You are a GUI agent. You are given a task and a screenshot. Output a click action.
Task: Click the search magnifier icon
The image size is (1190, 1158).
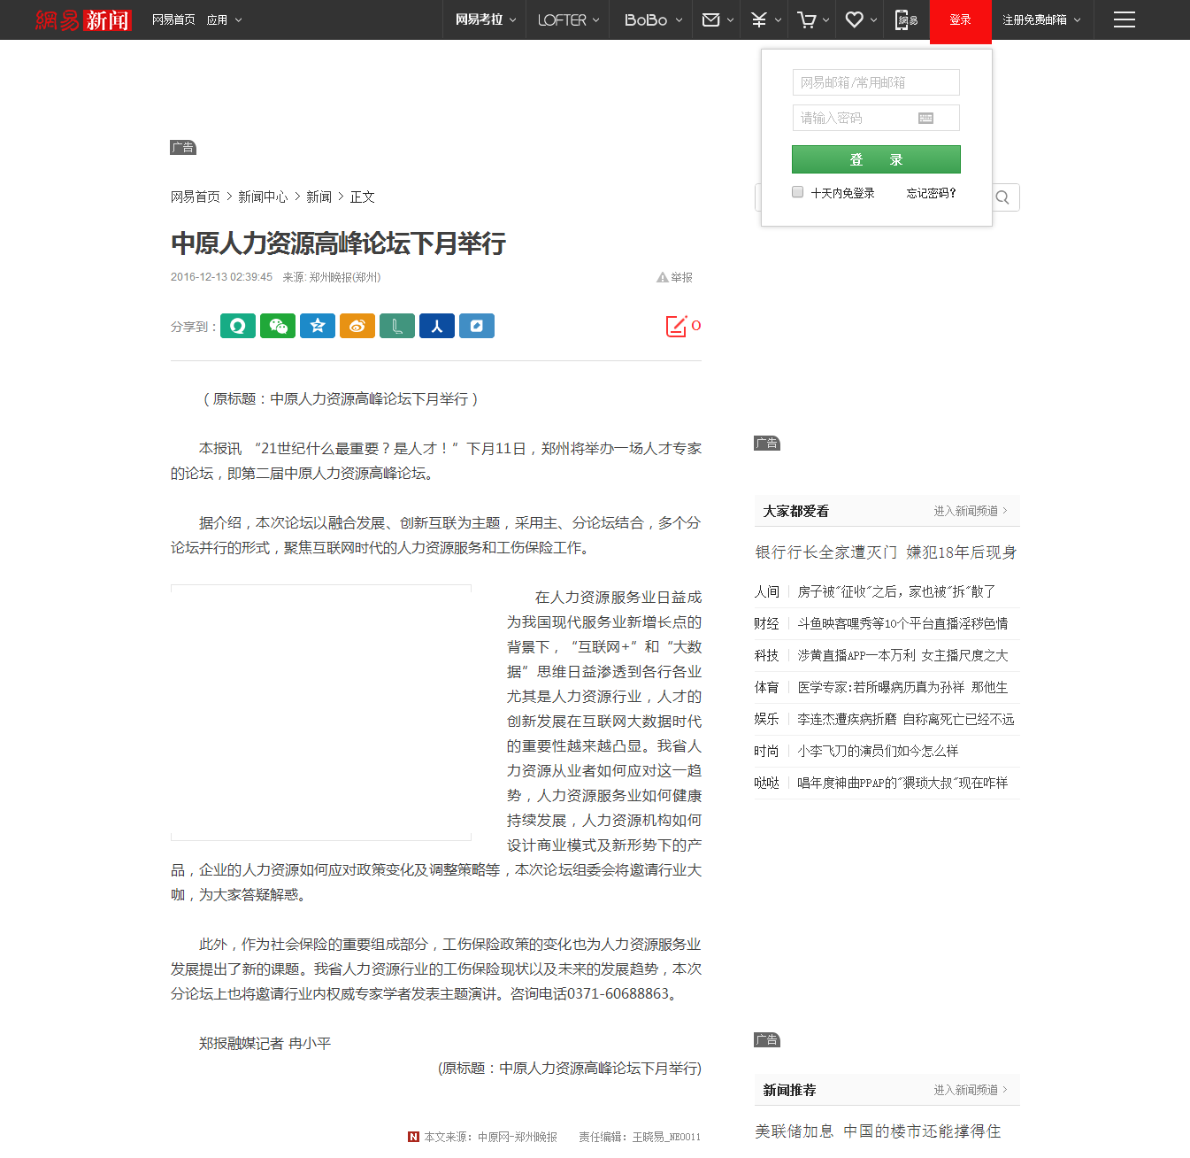click(x=1002, y=197)
